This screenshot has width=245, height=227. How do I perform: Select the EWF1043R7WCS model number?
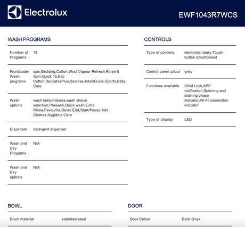point(208,15)
